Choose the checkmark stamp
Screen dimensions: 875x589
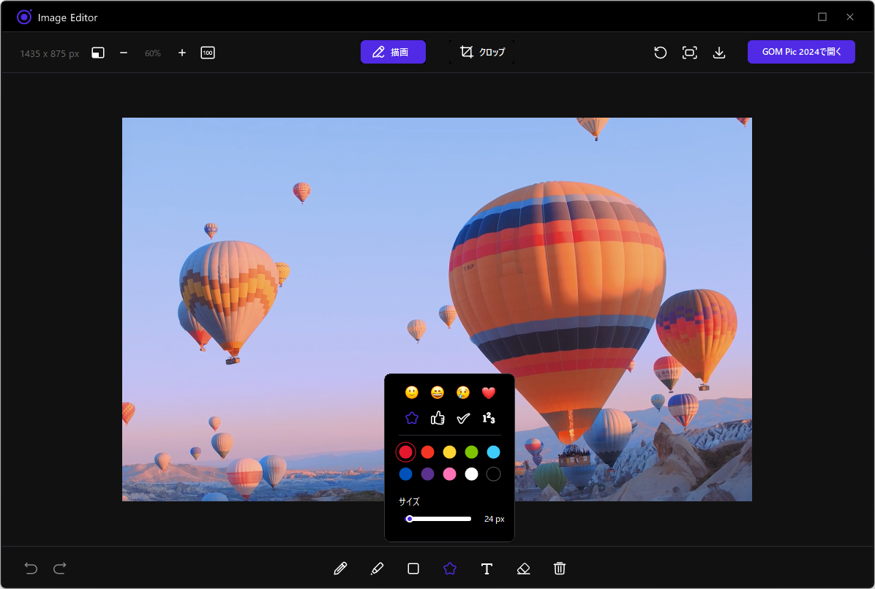pyautogui.click(x=463, y=418)
